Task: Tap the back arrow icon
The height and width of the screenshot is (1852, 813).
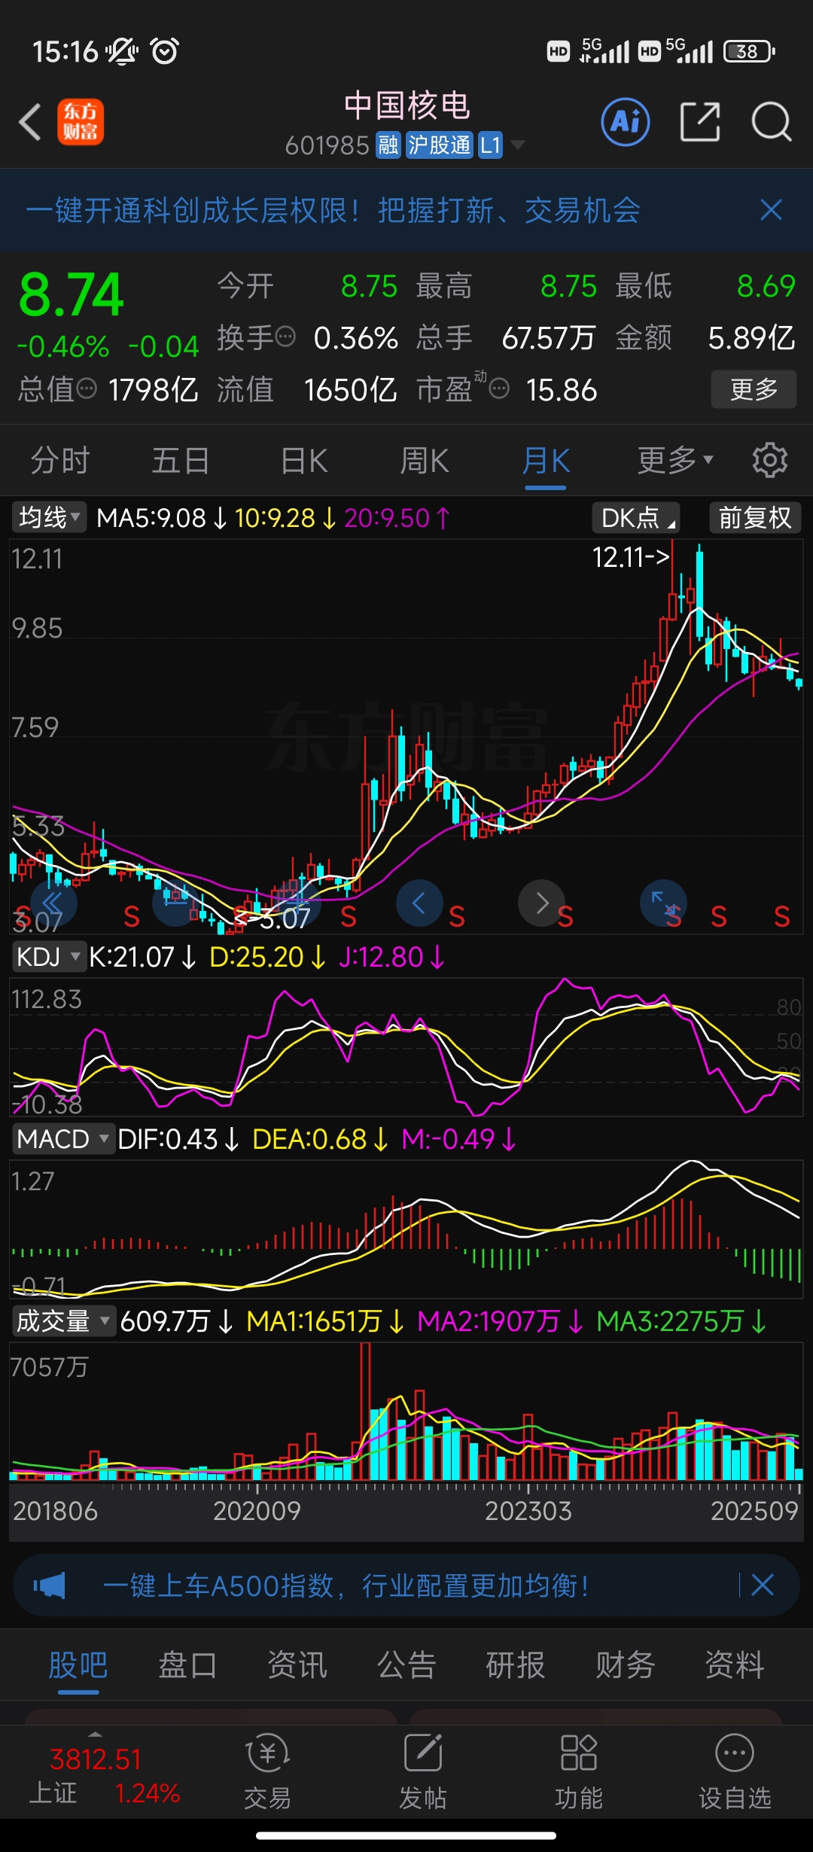Action: 30,122
